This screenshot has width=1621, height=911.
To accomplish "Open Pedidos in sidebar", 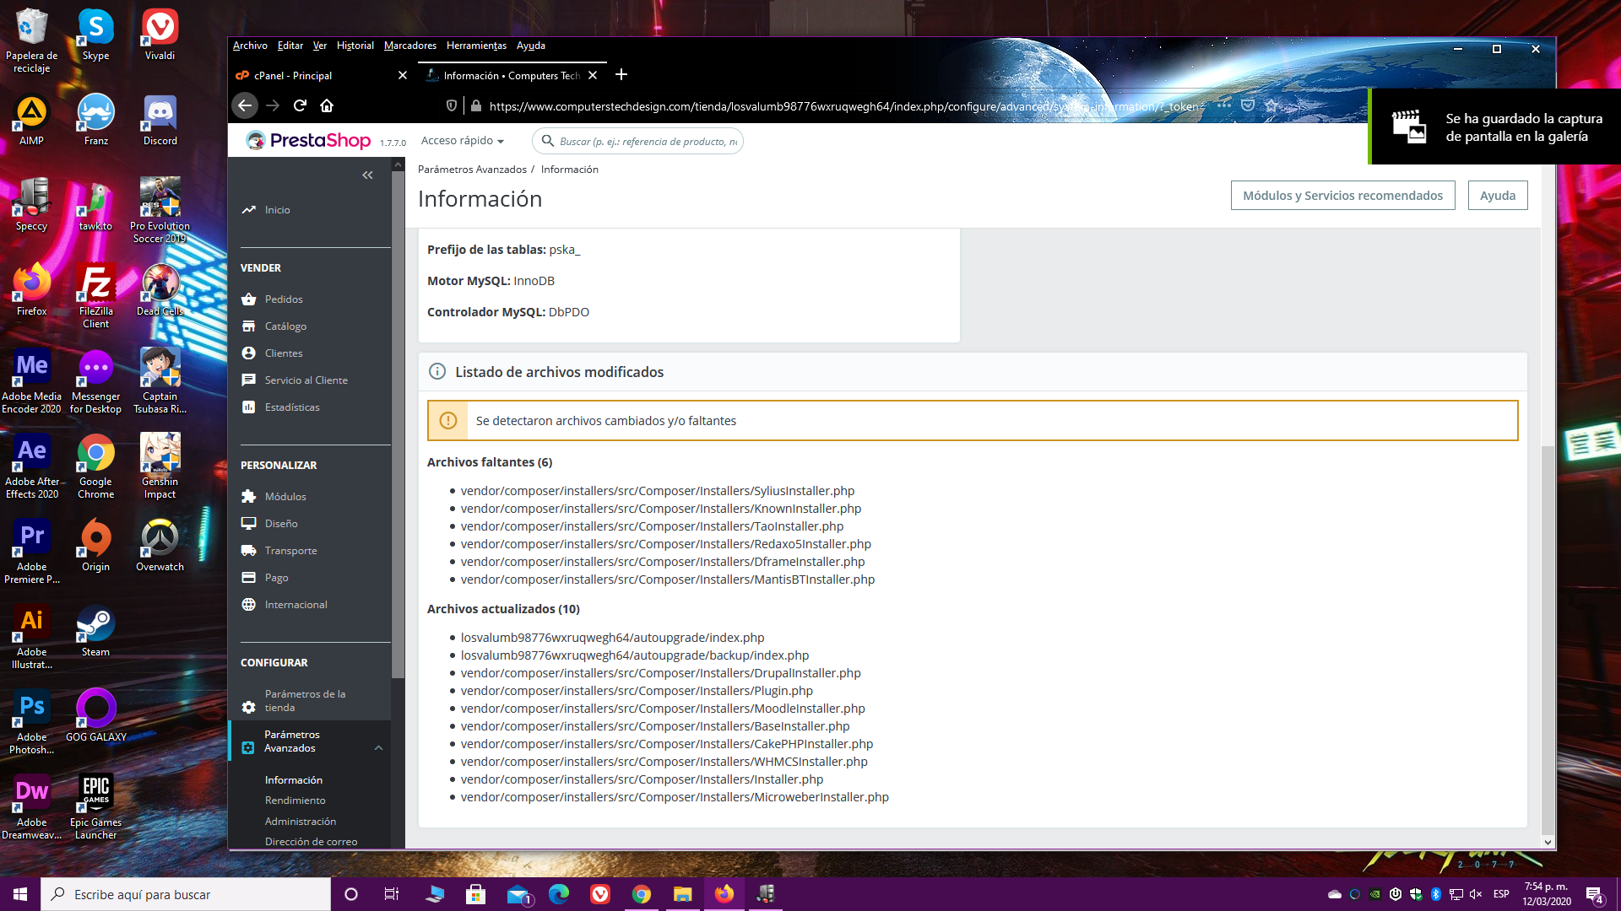I will [284, 299].
